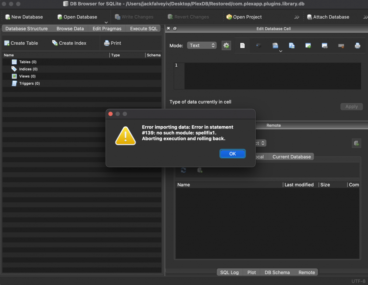The image size is (368, 285).
Task: Close the Edit Database Cell panel
Action: (168, 28)
